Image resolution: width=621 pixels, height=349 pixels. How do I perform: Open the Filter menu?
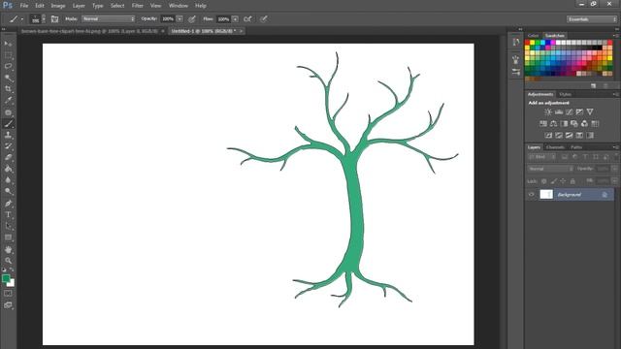(138, 6)
